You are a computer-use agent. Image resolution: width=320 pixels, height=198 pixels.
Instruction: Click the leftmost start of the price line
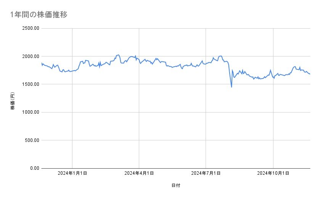[x=42, y=63]
